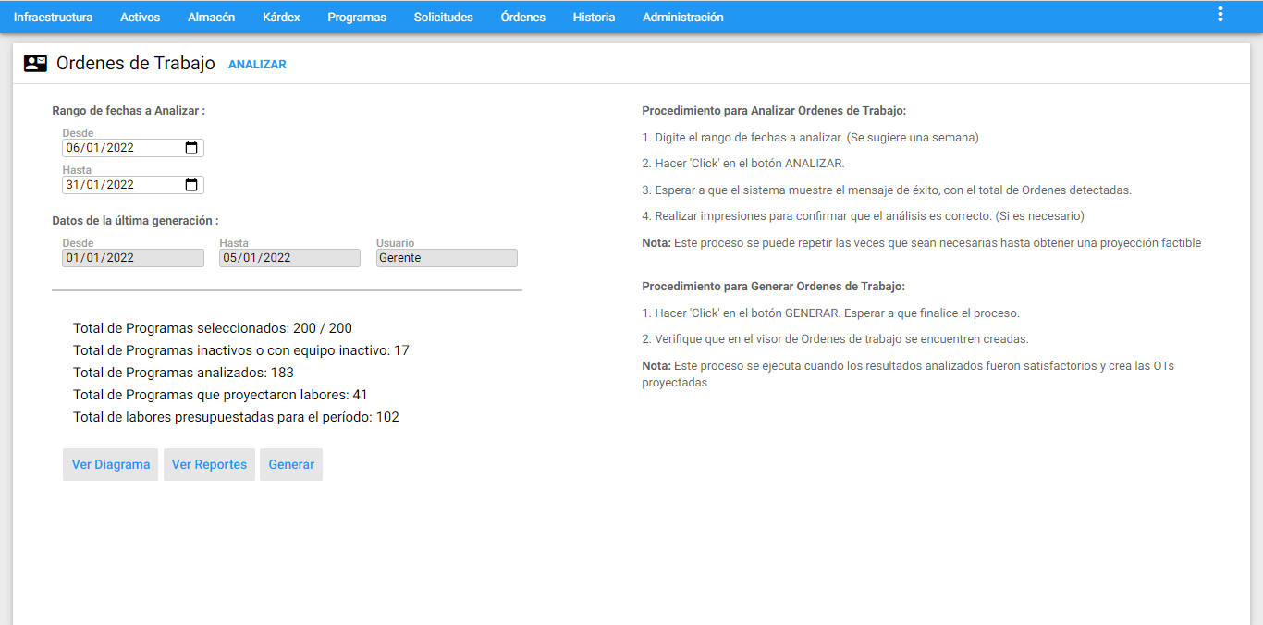Click the Usuario field showing Gerente
Image resolution: width=1263 pixels, height=625 pixels.
(x=447, y=258)
